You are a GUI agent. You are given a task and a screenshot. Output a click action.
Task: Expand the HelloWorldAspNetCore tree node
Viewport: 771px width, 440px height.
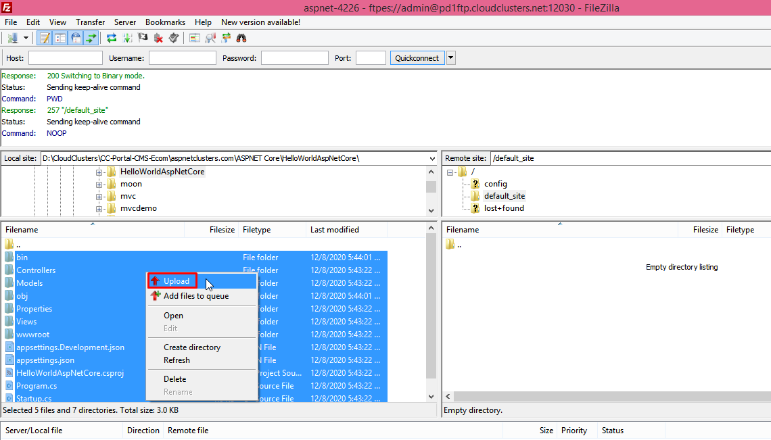pyautogui.click(x=99, y=172)
